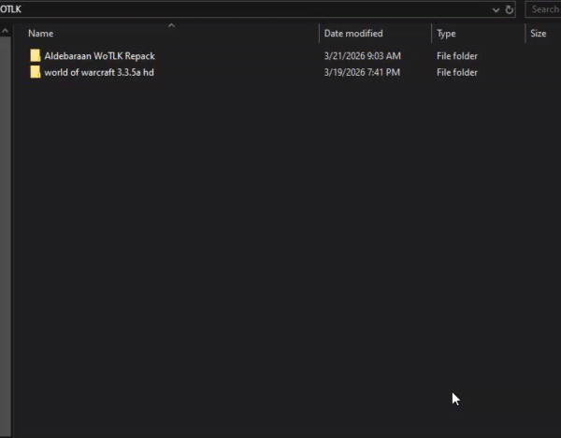The image size is (561, 438).
Task: Sort by Name column header
Action: coord(41,34)
